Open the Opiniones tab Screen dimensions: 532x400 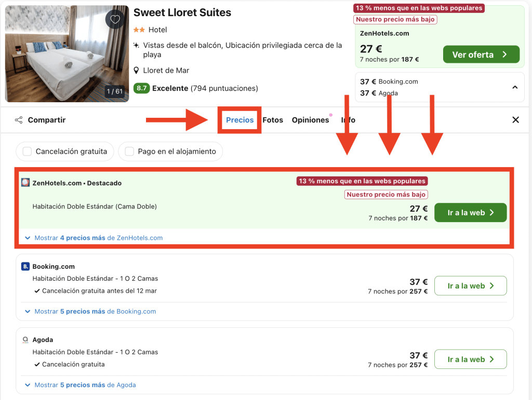point(310,120)
